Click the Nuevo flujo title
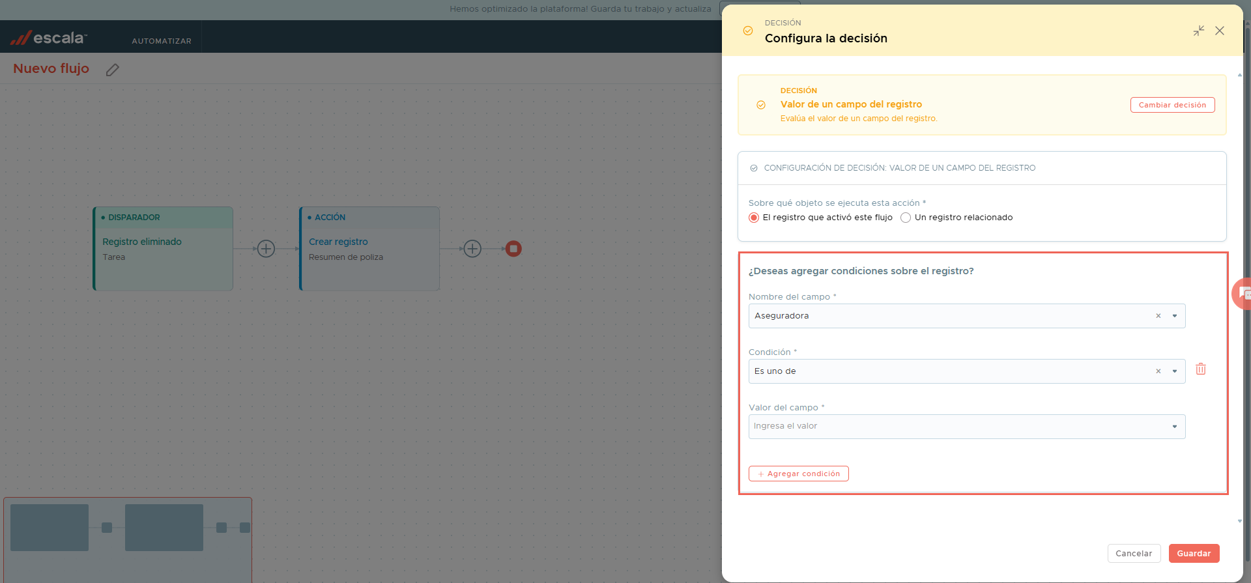Viewport: 1251px width, 583px height. tap(51, 68)
